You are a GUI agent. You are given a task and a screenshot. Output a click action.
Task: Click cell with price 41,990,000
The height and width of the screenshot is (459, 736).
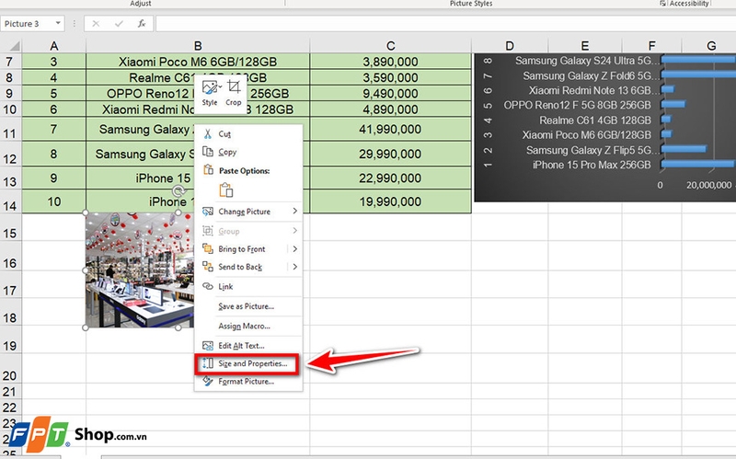coord(390,129)
